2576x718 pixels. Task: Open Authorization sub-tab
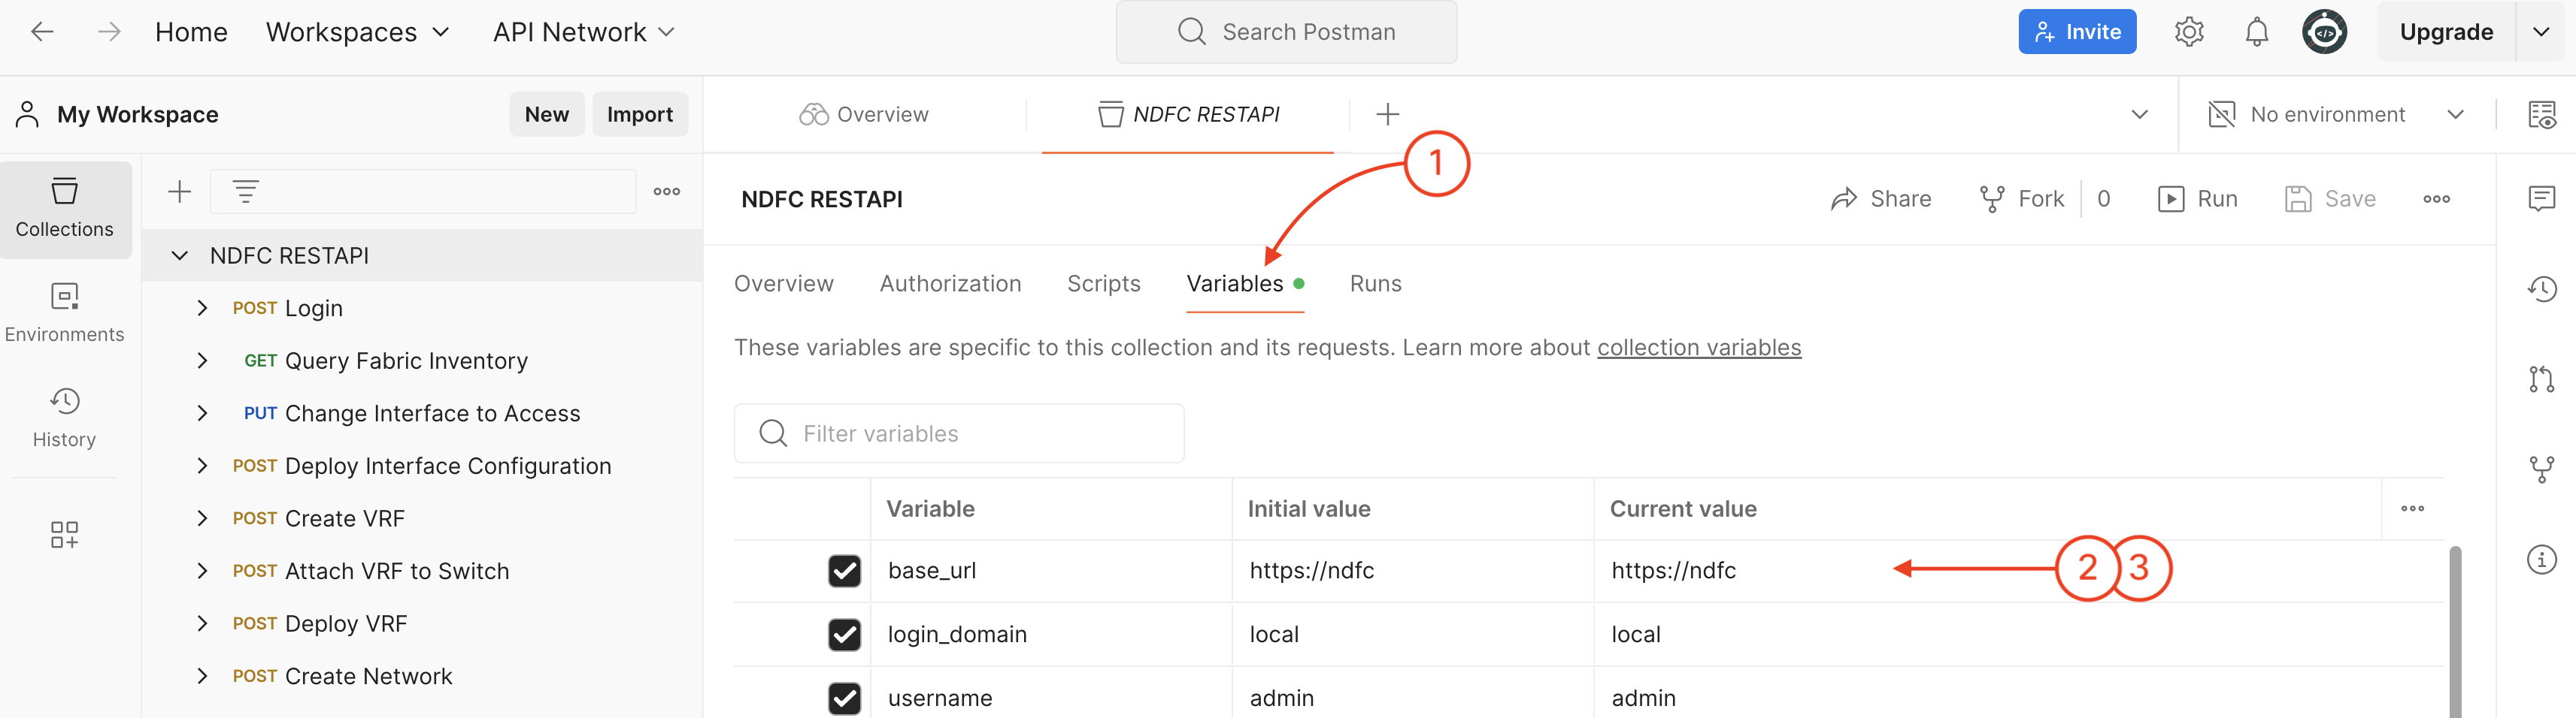950,285
